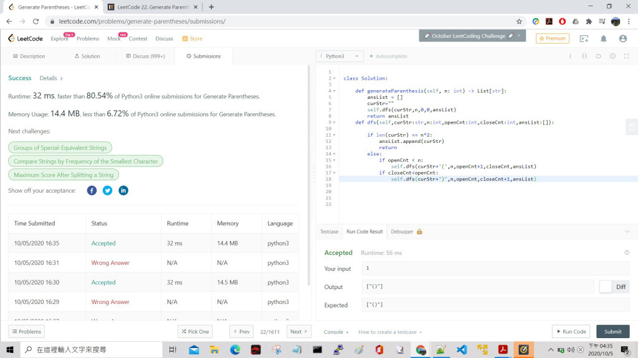Share acceptance on LinkedIn

(x=123, y=190)
